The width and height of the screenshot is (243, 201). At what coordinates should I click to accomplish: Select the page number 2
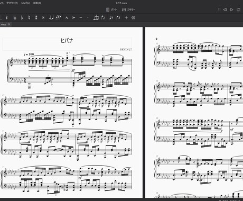tap(156, 39)
